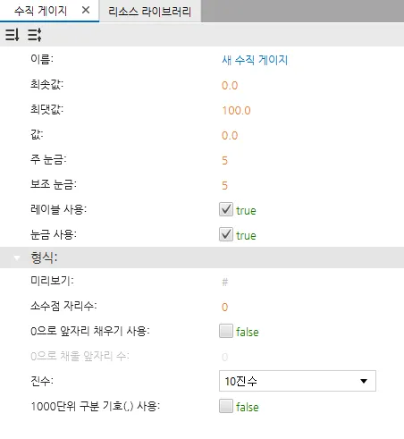Screen dimensions: 404x439
Task: Enable the 0으로 앞자리 채우기 사용 checkbox
Action: [x=226, y=331]
